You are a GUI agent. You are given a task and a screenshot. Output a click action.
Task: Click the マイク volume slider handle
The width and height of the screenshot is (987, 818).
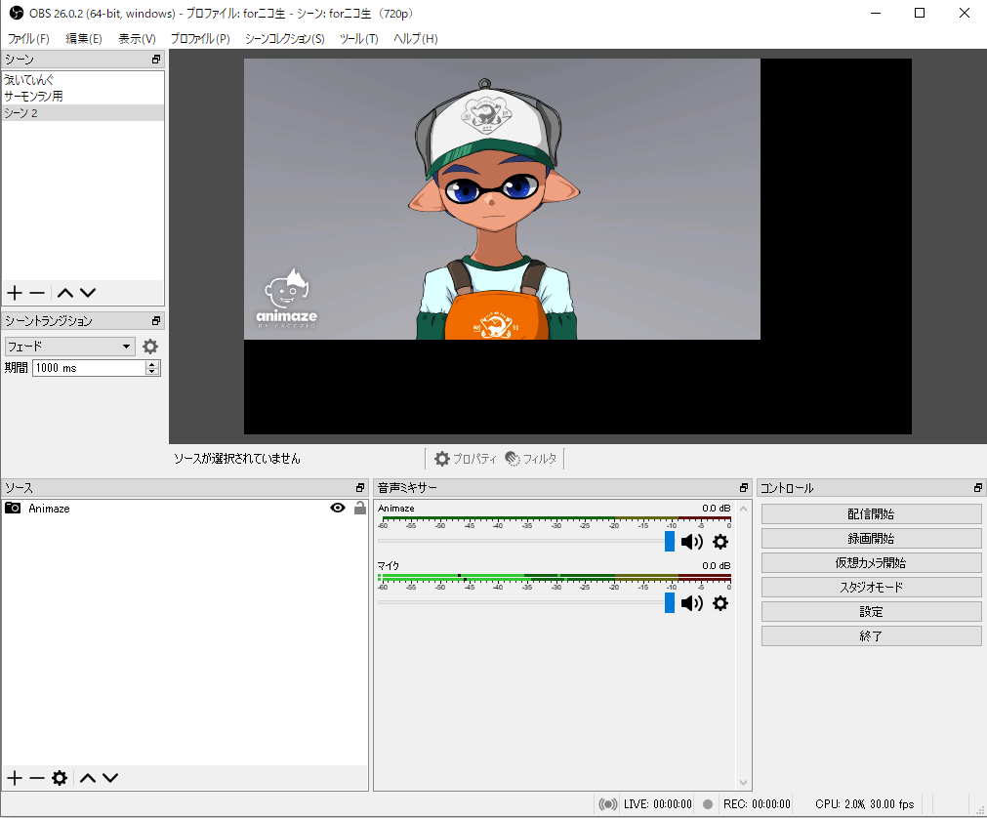670,603
